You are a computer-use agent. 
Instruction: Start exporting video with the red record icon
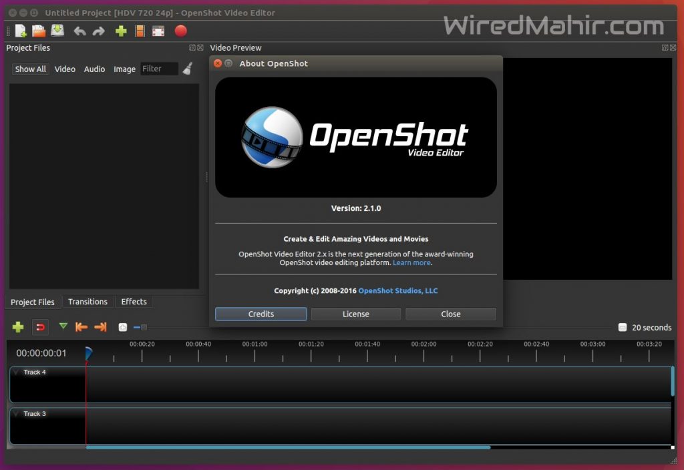click(179, 31)
